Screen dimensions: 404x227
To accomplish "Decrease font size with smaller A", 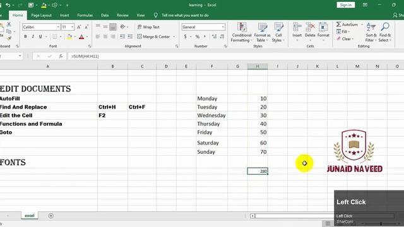I will [x=86, y=26].
